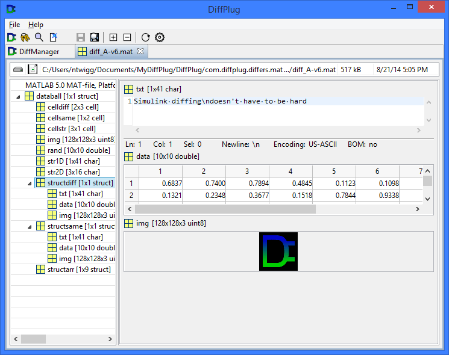Click grid icon beside celldiff row
Viewport: 449px width, 355px height.
(x=40, y=107)
